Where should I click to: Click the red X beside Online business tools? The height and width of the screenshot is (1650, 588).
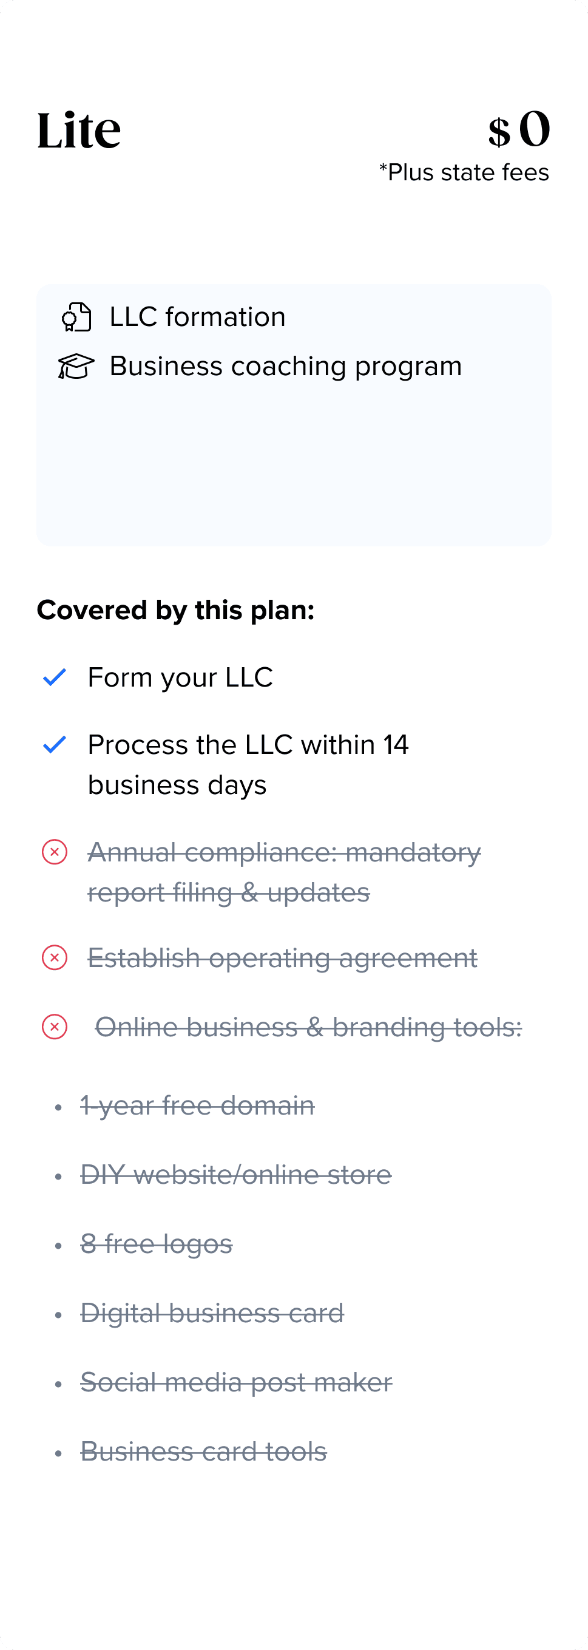tap(55, 1027)
